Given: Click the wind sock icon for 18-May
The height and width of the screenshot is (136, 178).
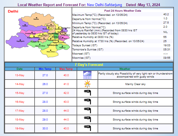Looking at the screenshot, I should pyautogui.click(x=87, y=119).
